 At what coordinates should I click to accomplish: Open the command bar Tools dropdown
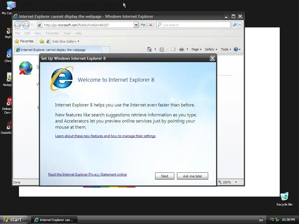[x=226, y=49]
